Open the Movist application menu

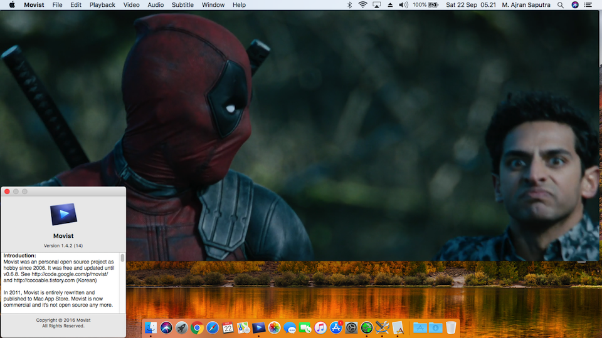tap(34, 5)
